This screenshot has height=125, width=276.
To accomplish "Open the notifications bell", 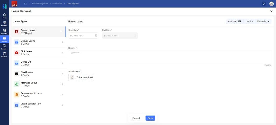I will (264, 4).
